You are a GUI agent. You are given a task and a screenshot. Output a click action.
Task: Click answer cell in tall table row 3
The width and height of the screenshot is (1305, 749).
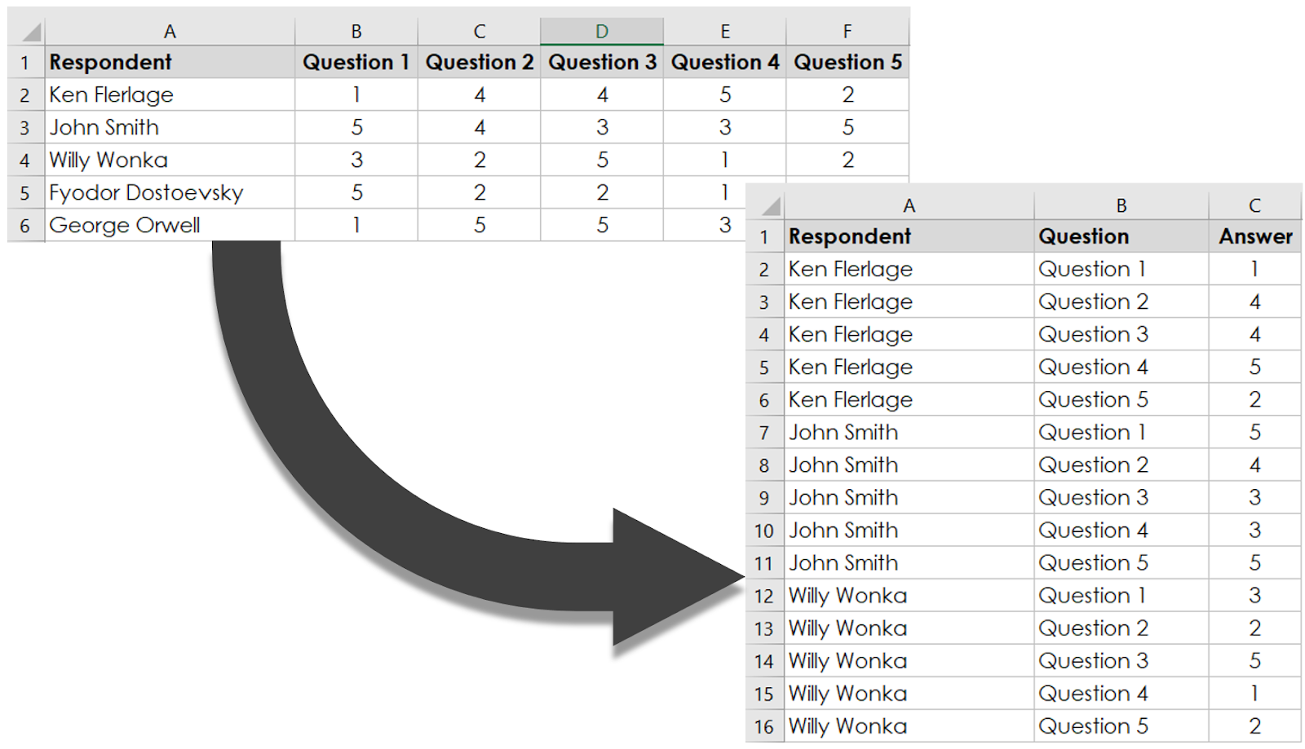pos(1254,302)
